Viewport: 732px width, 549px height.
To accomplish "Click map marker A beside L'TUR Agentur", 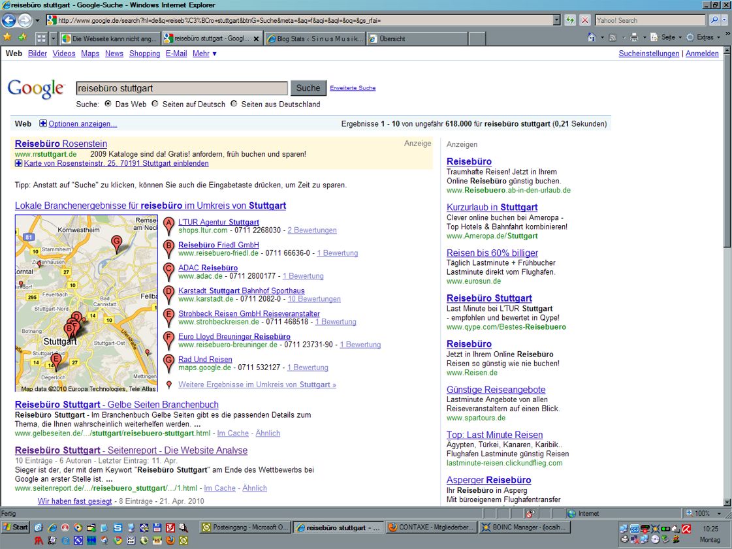I will (169, 226).
